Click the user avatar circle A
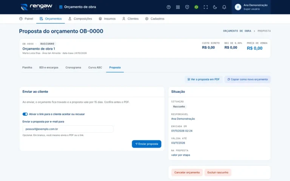The width and height of the screenshot is (290, 181). (238, 7)
